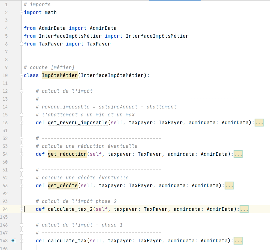Click the get_réduction method name
Viewport: 270px width, 250px height.
click(x=67, y=154)
